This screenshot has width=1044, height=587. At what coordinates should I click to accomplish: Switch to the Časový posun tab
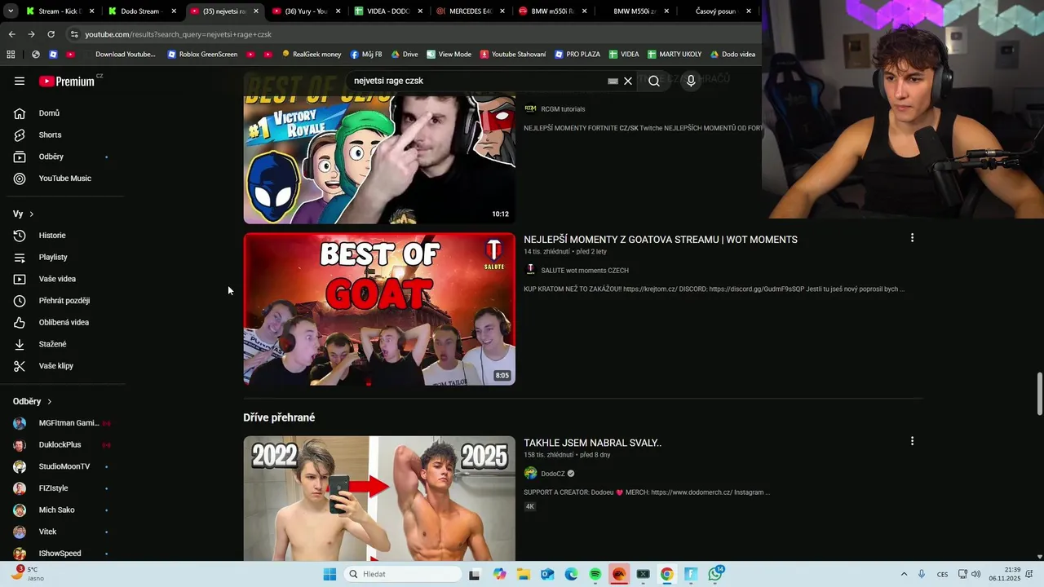point(718,11)
